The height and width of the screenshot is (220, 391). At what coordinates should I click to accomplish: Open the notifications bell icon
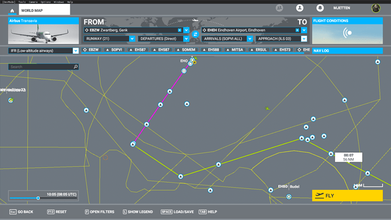(x=320, y=8)
